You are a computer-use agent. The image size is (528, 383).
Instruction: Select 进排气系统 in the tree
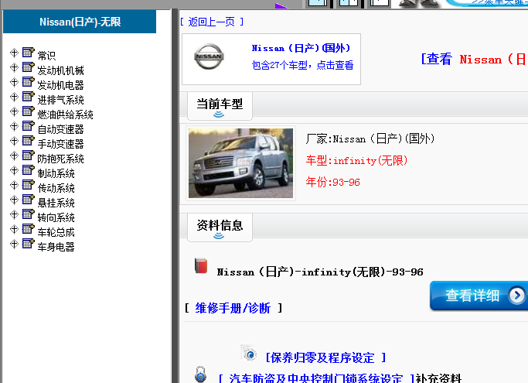(x=60, y=100)
